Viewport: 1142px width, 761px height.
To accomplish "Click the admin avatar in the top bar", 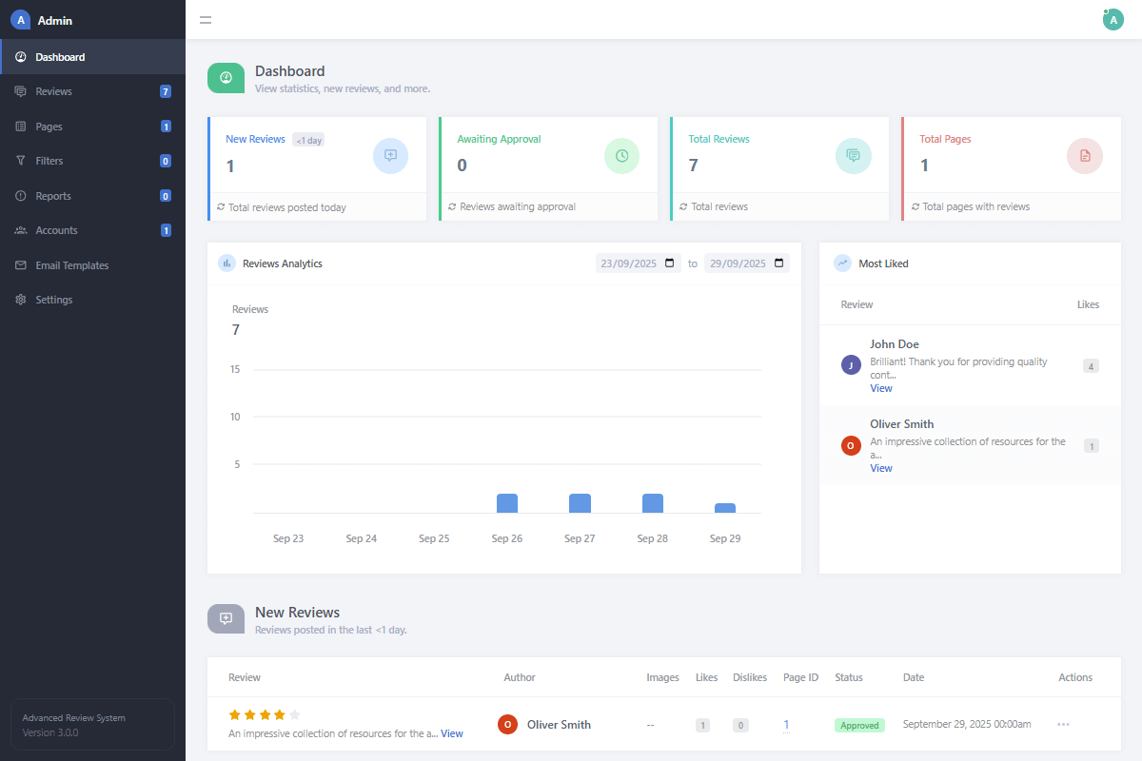I will [1112, 19].
